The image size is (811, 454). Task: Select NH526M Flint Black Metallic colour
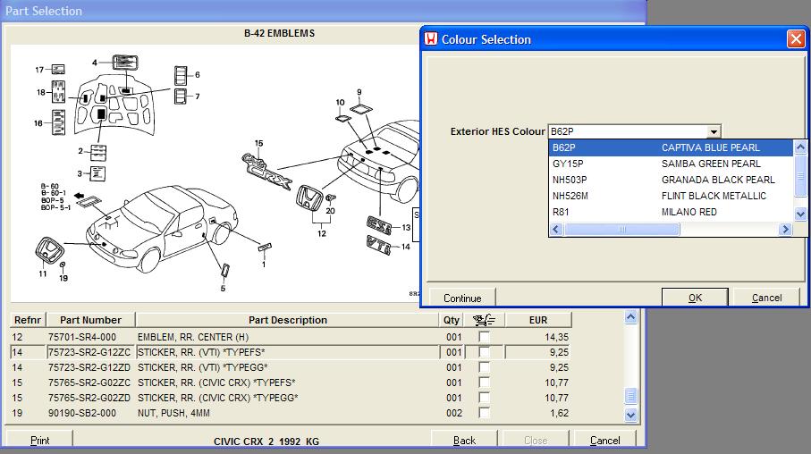[x=671, y=196]
